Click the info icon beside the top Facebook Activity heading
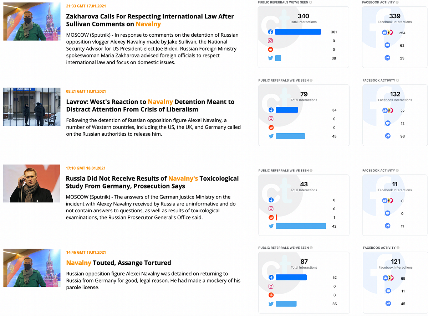428x316 pixels. point(397,2)
